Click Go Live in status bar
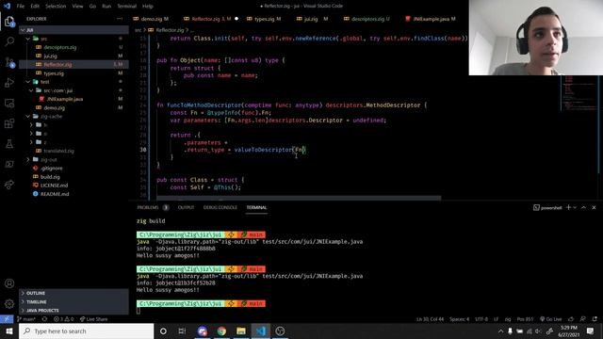603x339 pixels. pos(550,319)
